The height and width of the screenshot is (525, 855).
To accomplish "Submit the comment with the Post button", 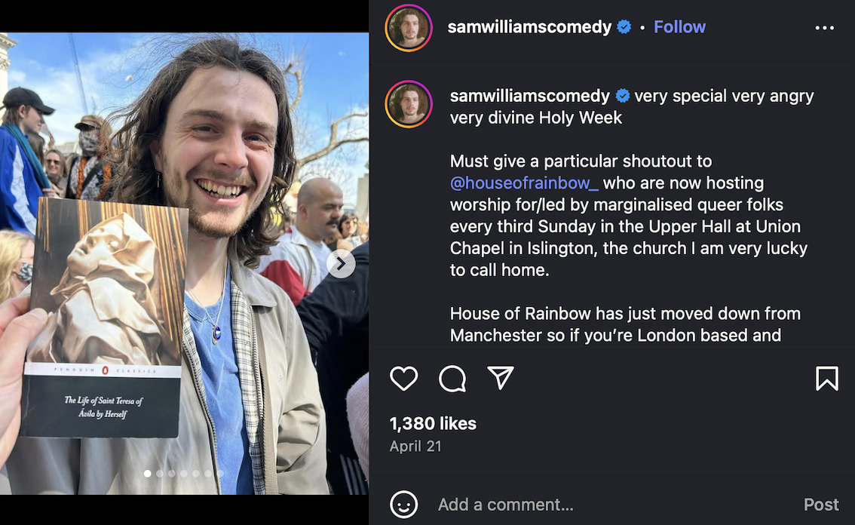I will pyautogui.click(x=820, y=505).
